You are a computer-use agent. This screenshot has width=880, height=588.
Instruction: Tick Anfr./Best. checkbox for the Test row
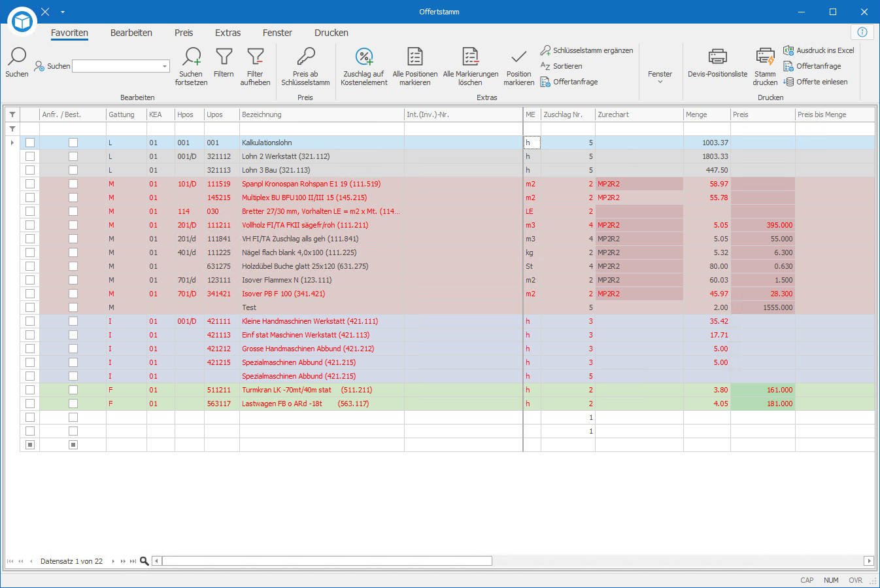[73, 307]
